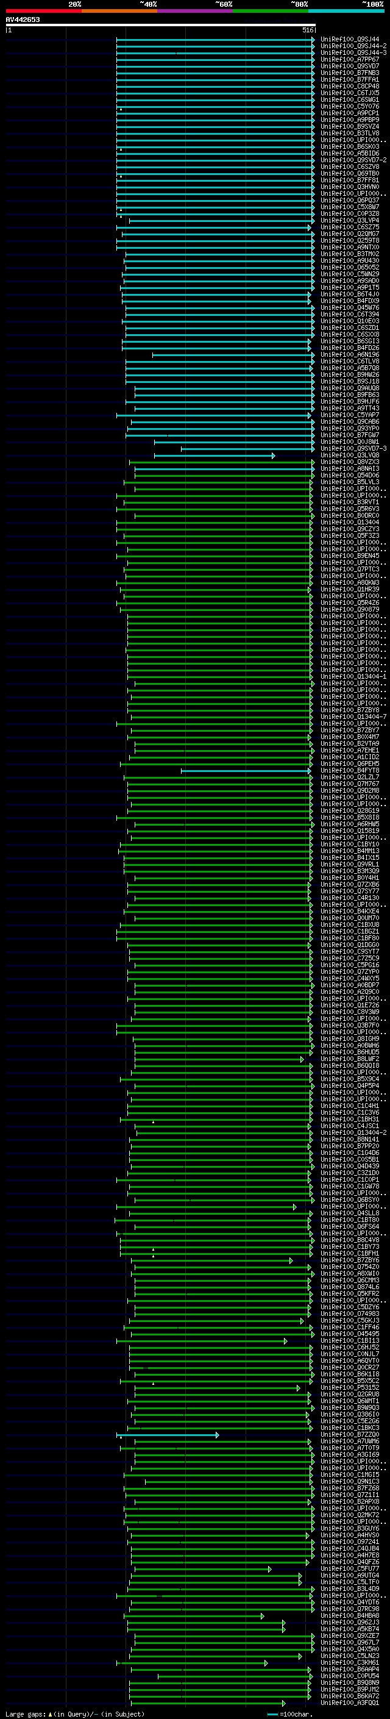The width and height of the screenshot is (390, 1719).
Task: Click the cyan ~100% identity legend segment
Action: [346, 11]
